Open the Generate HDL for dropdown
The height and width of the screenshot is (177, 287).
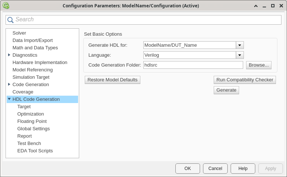pyautogui.click(x=240, y=45)
